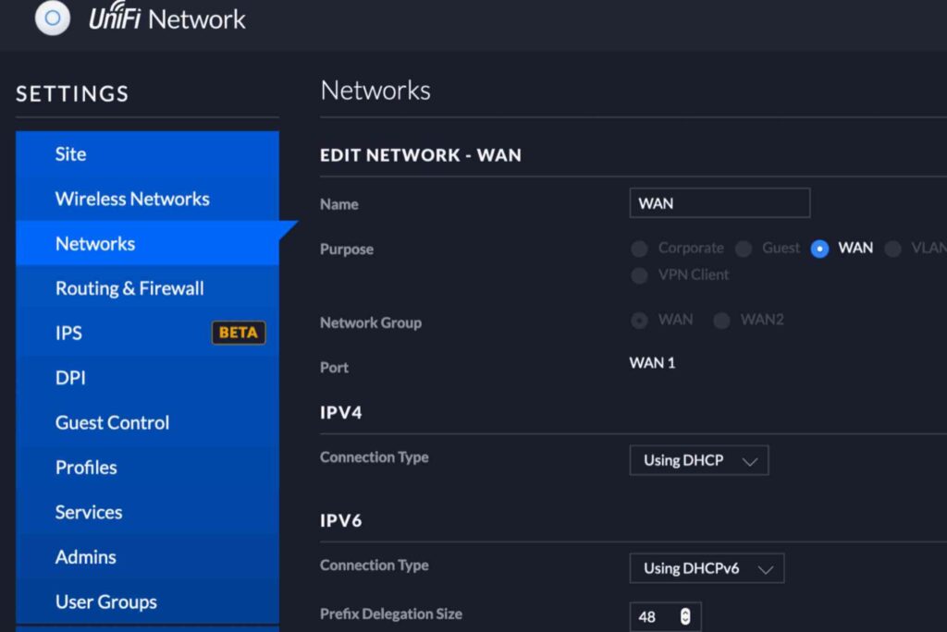947x632 pixels.
Task: Click the Prefix Delegation Size stepper arrows
Action: point(685,616)
